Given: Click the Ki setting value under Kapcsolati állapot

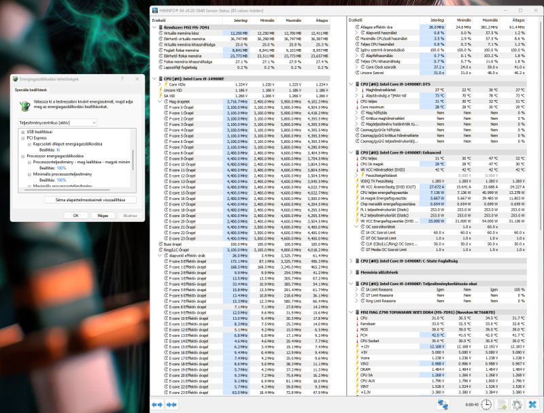Looking at the screenshot, I should 58,150.
